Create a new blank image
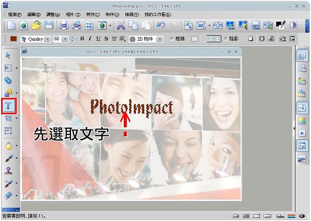Viewport: 311px width, 221px height. point(11,25)
